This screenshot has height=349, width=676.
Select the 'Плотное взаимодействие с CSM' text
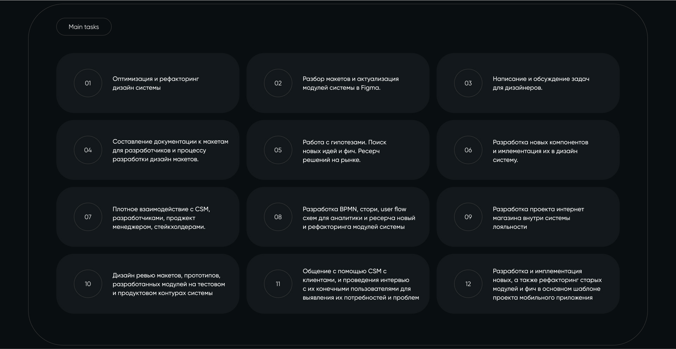pyautogui.click(x=161, y=218)
